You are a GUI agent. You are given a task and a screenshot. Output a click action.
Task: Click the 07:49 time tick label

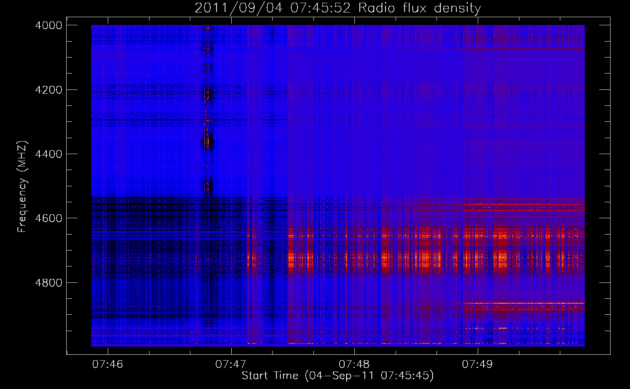tap(477, 364)
